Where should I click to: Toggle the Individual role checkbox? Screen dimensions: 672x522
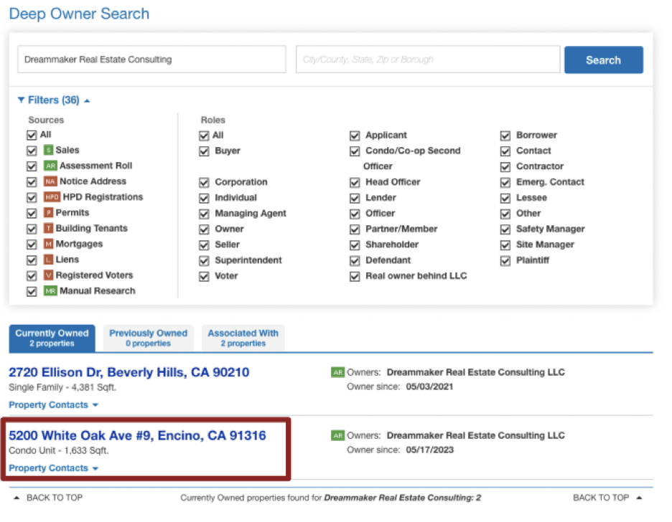click(204, 199)
